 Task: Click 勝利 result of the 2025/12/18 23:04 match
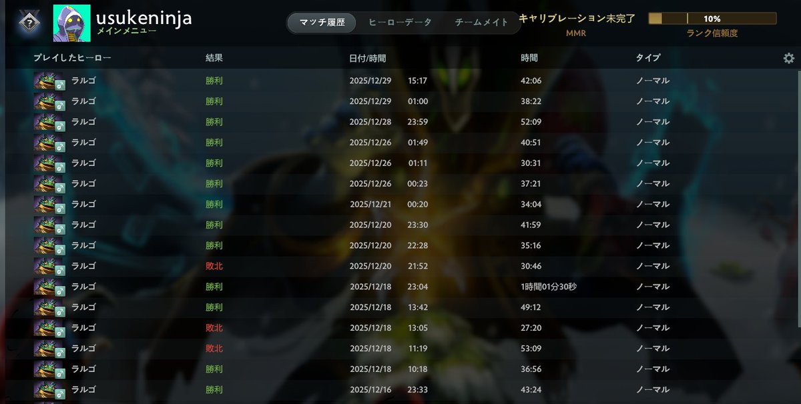(x=214, y=287)
